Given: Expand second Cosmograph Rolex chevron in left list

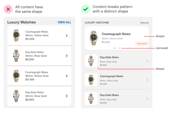Looking at the screenshot, I should 67,76.
